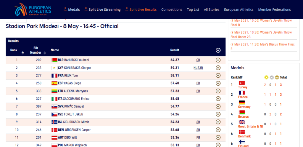
Task: Open Turkey link in Medals table
Action: (243, 87)
